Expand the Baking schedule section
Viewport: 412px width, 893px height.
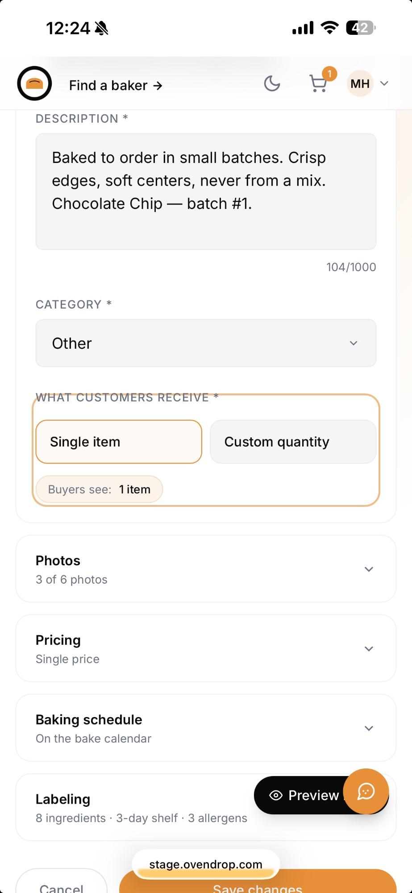point(206,728)
